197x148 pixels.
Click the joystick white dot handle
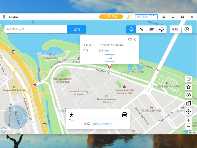pyautogui.click(x=26, y=118)
